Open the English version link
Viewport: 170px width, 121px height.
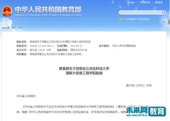tap(132, 2)
